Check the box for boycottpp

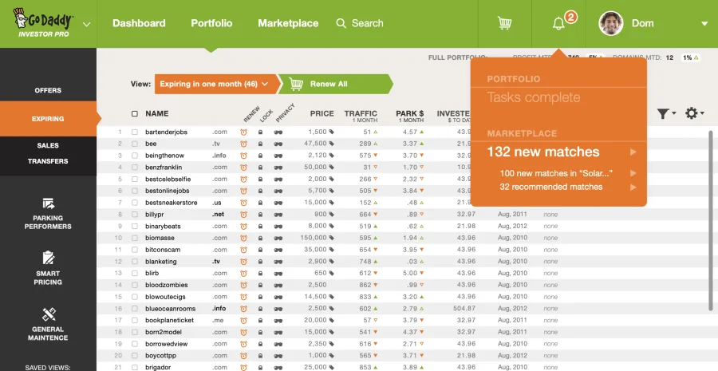tap(135, 356)
